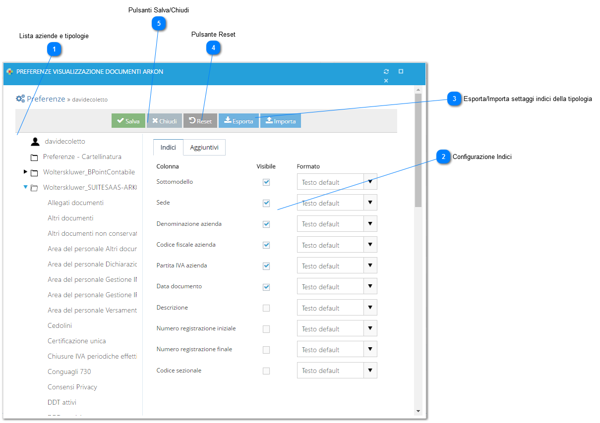Click the Chiudi button
Image resolution: width=600 pixels, height=423 pixels.
click(x=164, y=121)
